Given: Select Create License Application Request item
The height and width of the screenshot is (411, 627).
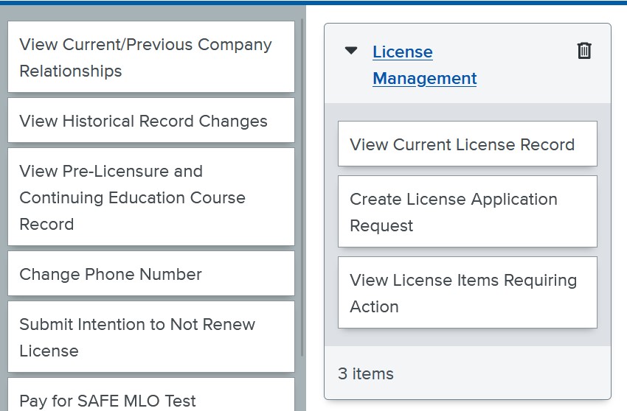Looking at the screenshot, I should [x=468, y=211].
